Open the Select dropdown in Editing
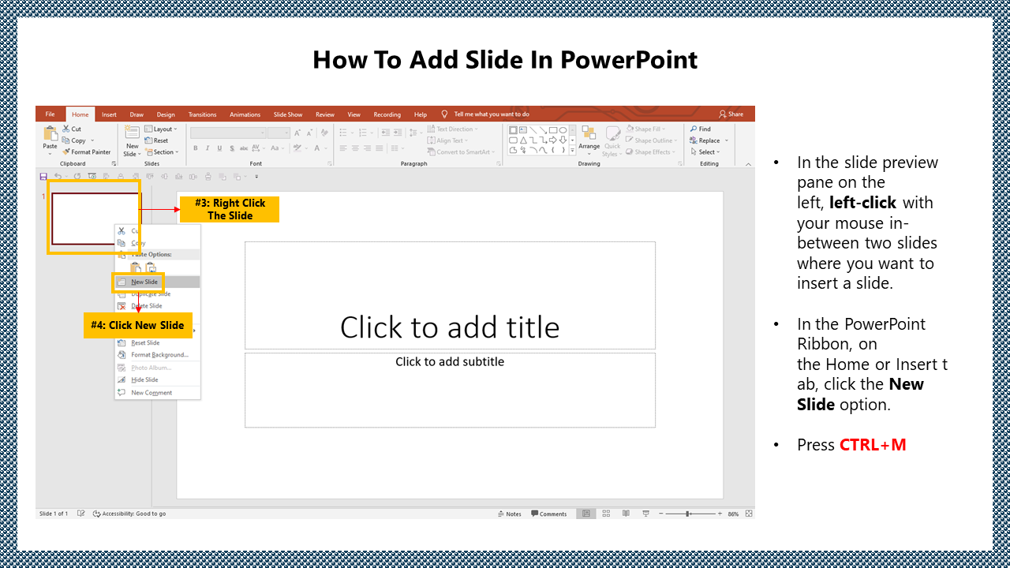1010x568 pixels. [705, 152]
